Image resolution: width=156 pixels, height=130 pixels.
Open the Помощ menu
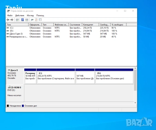coord(40,15)
